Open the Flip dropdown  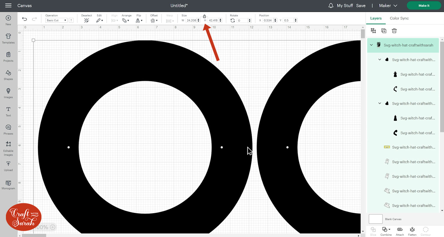[x=139, y=20]
